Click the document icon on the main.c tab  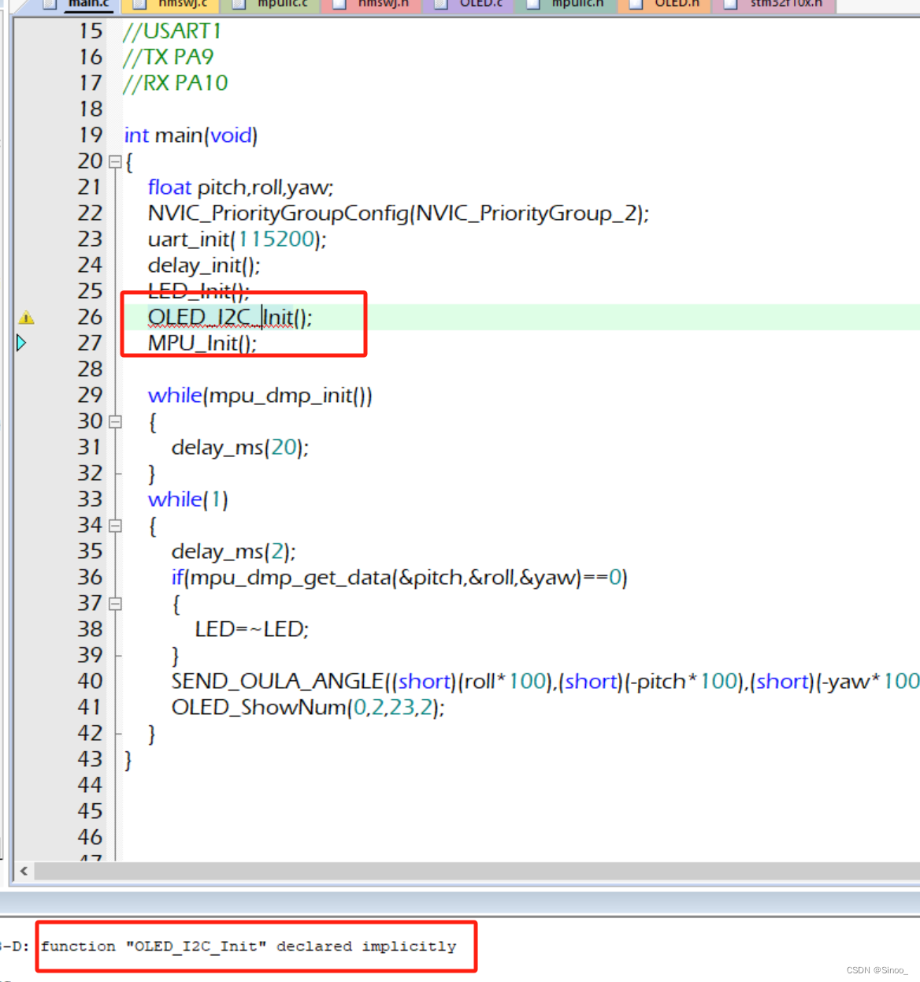(x=49, y=5)
